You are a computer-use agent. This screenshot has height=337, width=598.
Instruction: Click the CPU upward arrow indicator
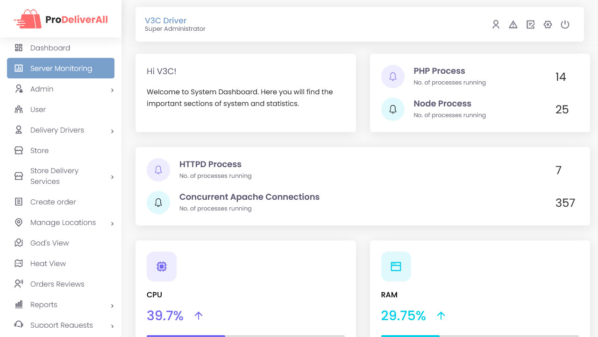point(199,316)
